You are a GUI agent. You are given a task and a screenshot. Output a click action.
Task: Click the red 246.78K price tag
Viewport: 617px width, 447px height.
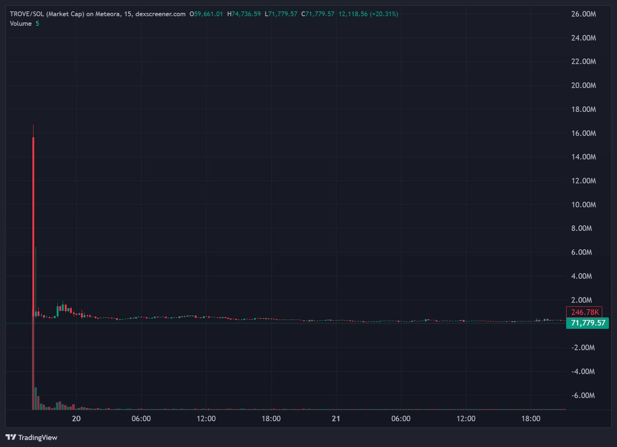(x=584, y=312)
